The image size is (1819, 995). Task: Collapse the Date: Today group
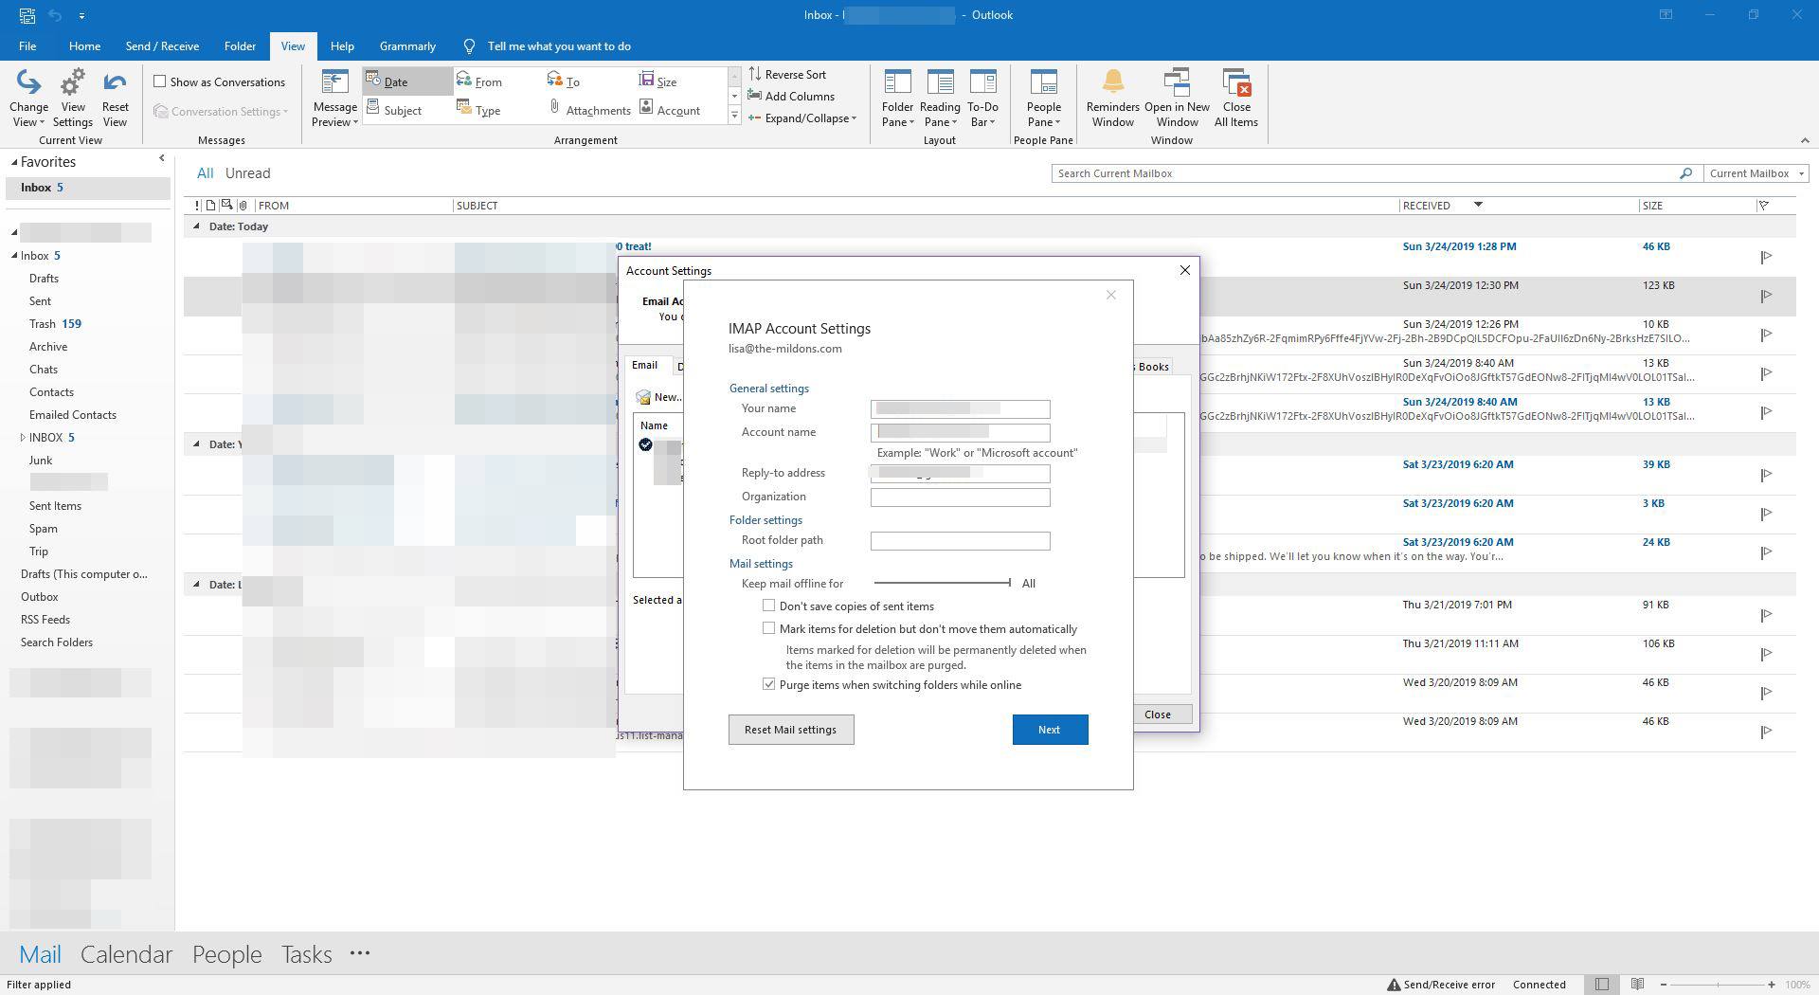(x=196, y=226)
